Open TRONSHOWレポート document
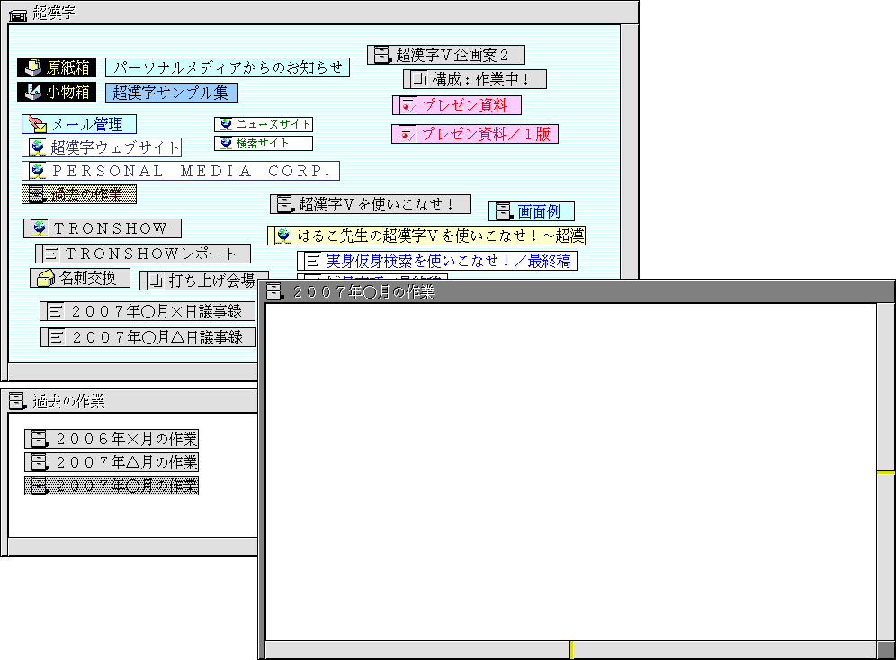896x660 pixels. (144, 254)
